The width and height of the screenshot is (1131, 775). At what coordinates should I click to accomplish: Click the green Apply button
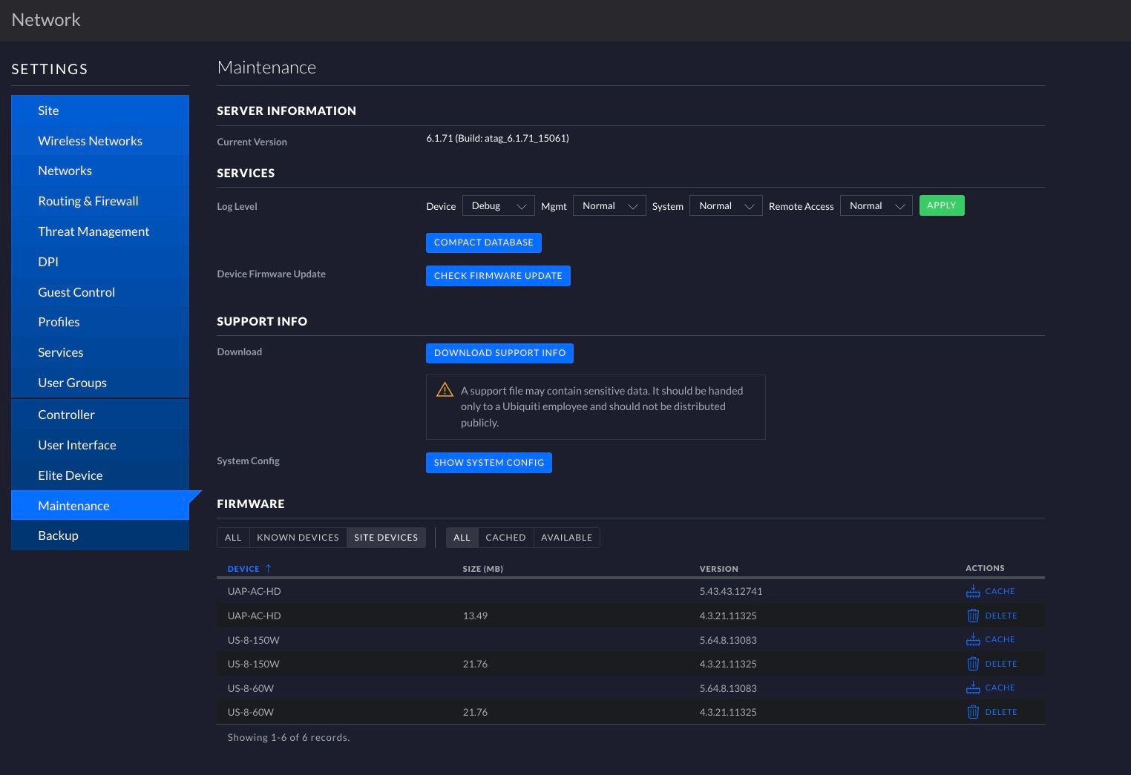(x=941, y=205)
